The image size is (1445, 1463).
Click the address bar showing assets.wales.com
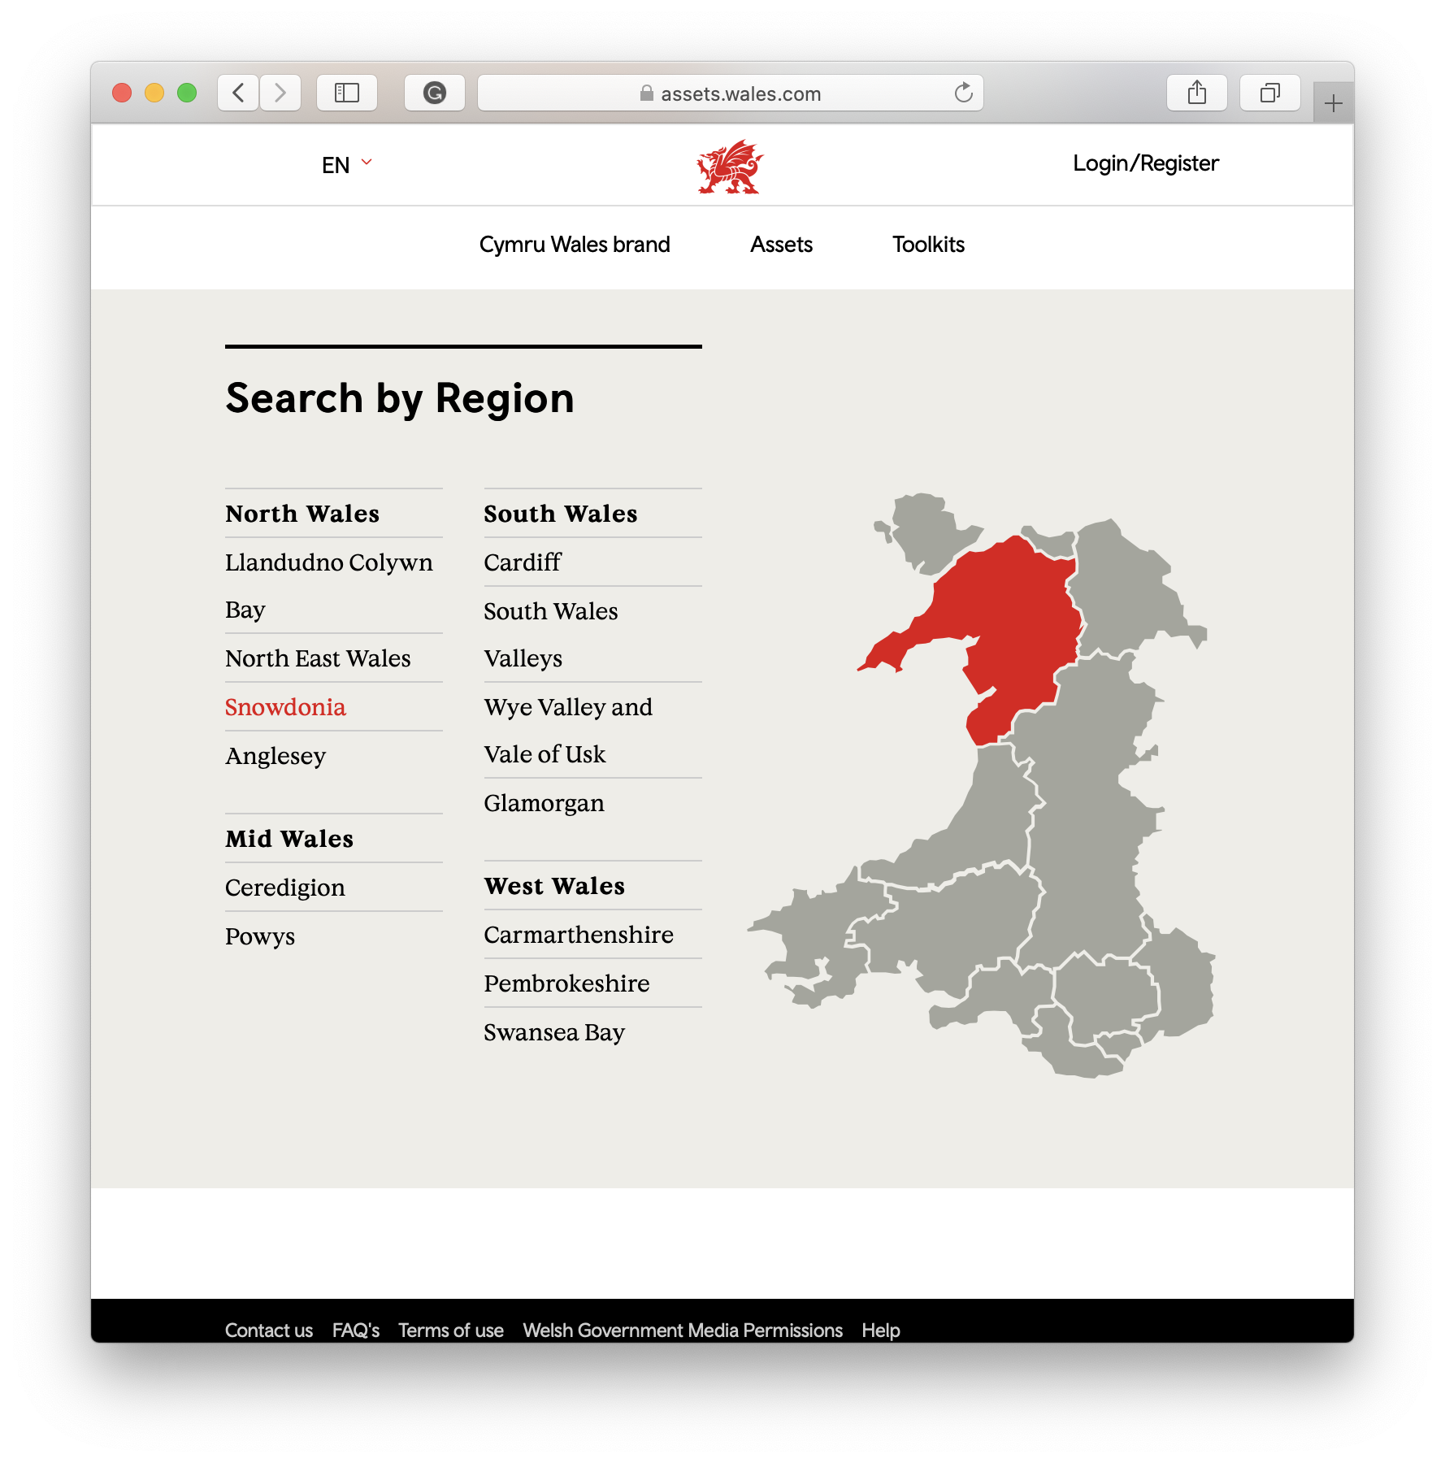click(x=730, y=93)
